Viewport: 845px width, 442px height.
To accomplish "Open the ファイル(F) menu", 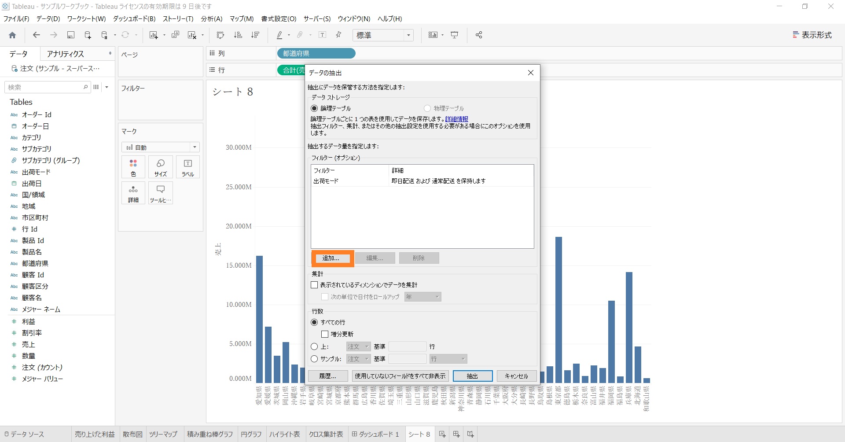I will click(x=16, y=18).
